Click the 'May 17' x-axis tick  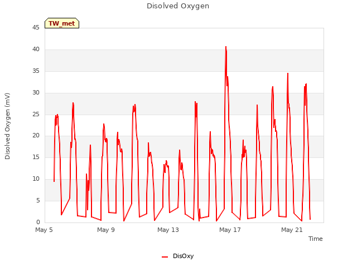[230, 230]
